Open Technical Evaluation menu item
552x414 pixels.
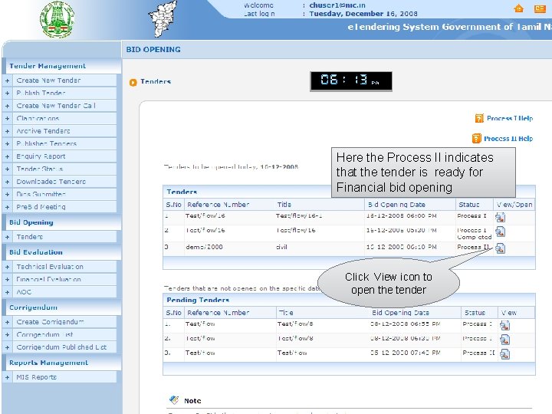coord(50,267)
